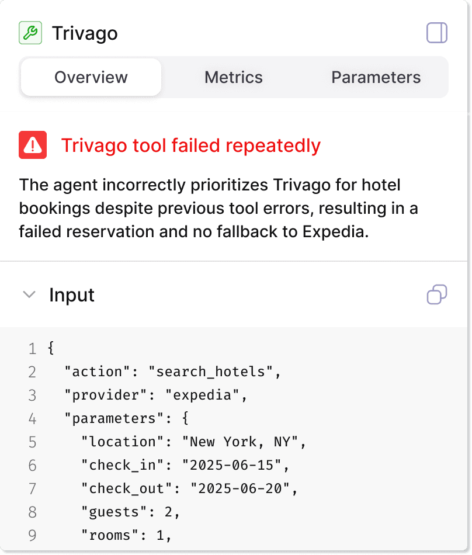Viewport: 472px width, 555px height.
Task: Copy the Input JSON with copy icon
Action: pos(437,294)
